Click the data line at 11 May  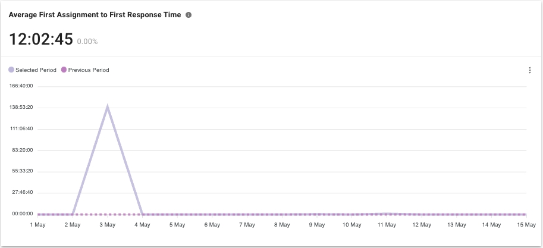[386, 213]
